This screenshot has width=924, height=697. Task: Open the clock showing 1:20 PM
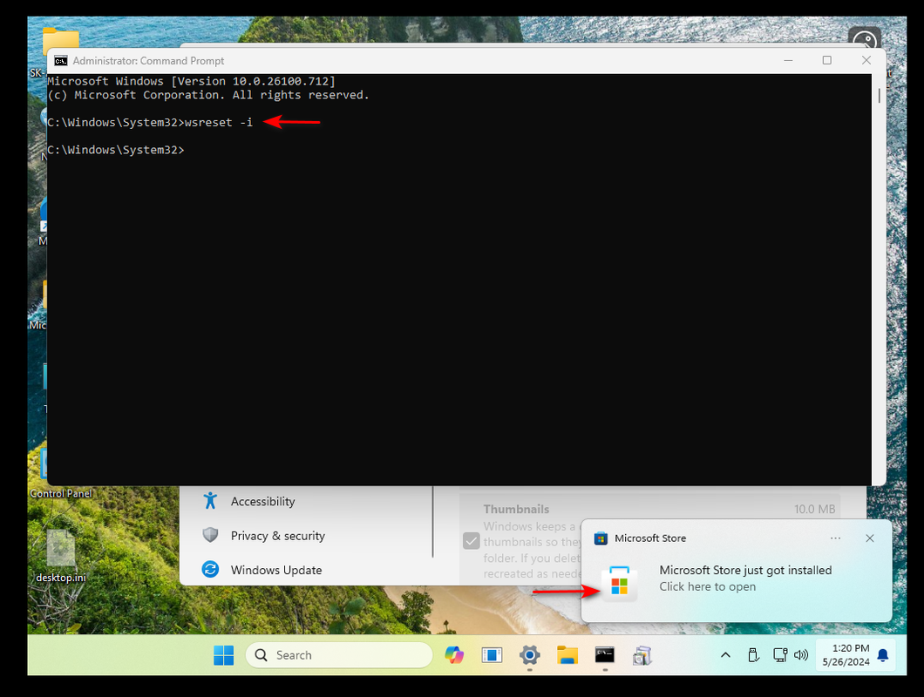pos(850,648)
